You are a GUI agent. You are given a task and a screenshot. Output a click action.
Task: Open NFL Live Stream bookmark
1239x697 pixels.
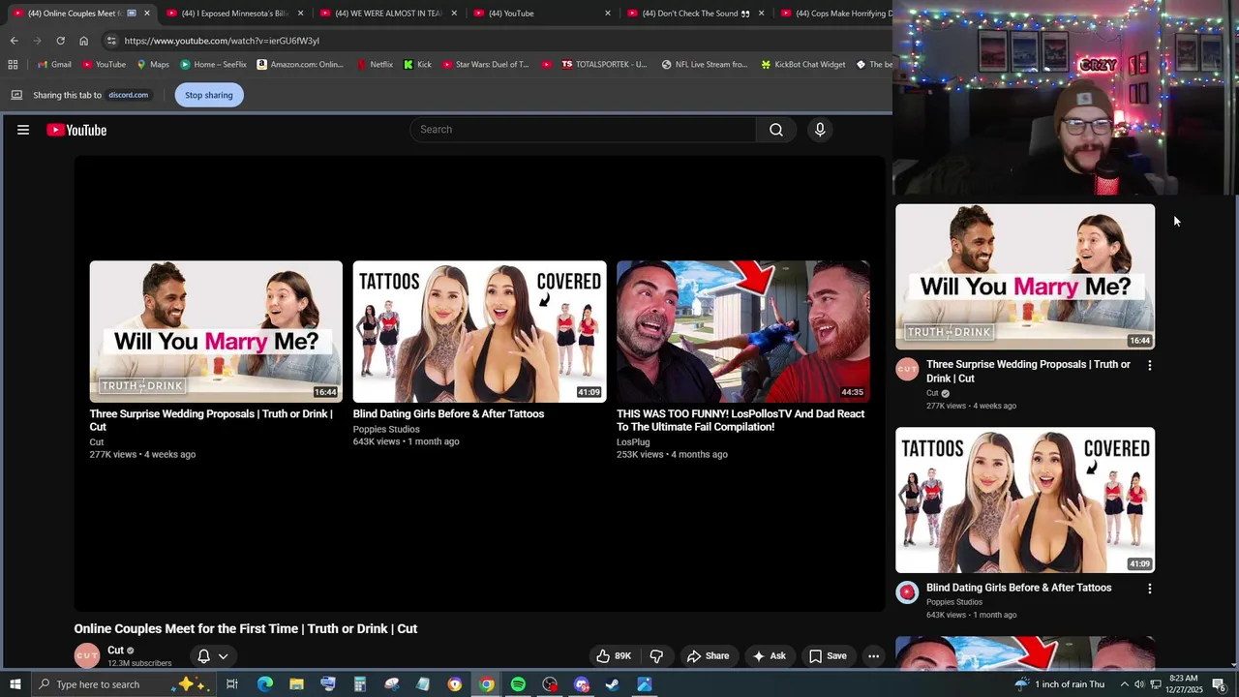(705, 65)
